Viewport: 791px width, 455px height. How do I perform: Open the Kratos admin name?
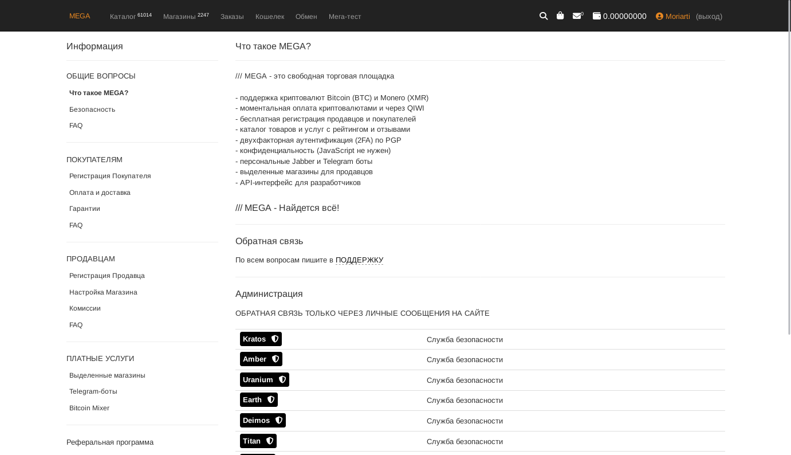tap(254, 339)
